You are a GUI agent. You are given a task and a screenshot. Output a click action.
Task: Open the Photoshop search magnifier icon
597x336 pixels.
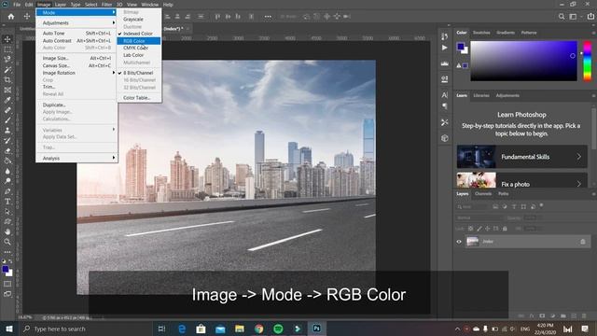(x=562, y=17)
